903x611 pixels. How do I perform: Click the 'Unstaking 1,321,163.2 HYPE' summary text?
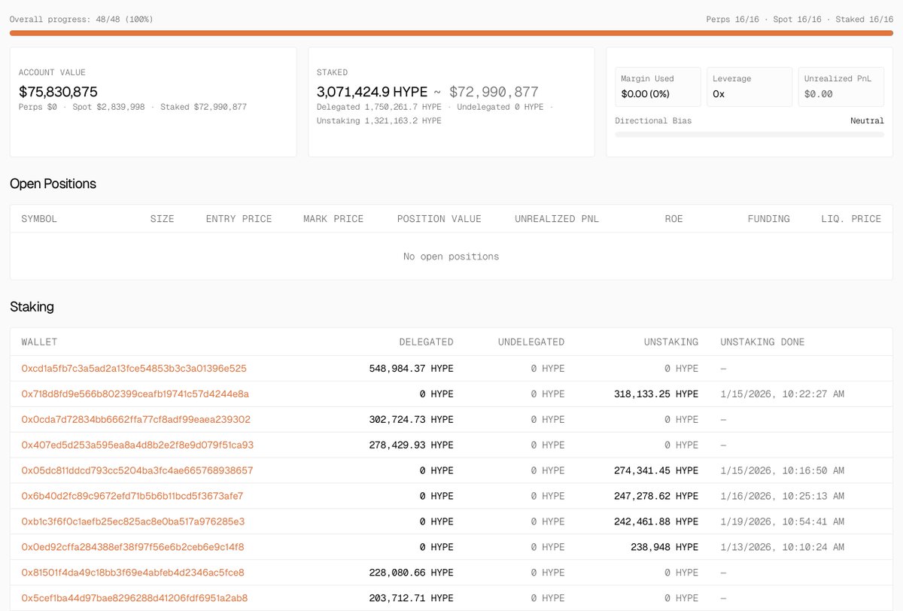[x=379, y=121]
